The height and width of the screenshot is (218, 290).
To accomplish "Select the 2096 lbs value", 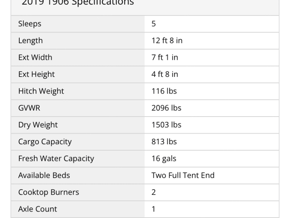I will (x=166, y=108).
